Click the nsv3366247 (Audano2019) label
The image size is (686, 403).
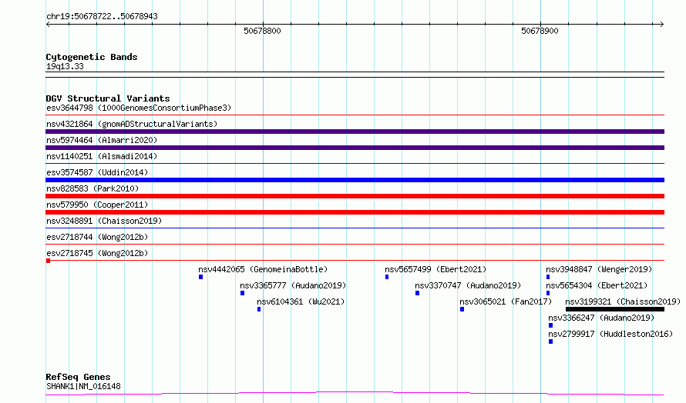601,318
